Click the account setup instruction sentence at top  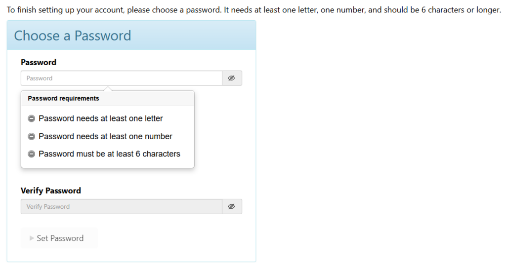[253, 10]
